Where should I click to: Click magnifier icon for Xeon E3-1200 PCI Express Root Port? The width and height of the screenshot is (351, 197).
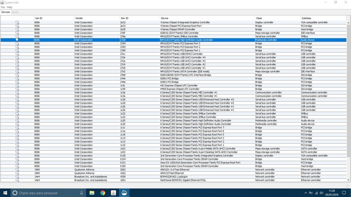17,163
